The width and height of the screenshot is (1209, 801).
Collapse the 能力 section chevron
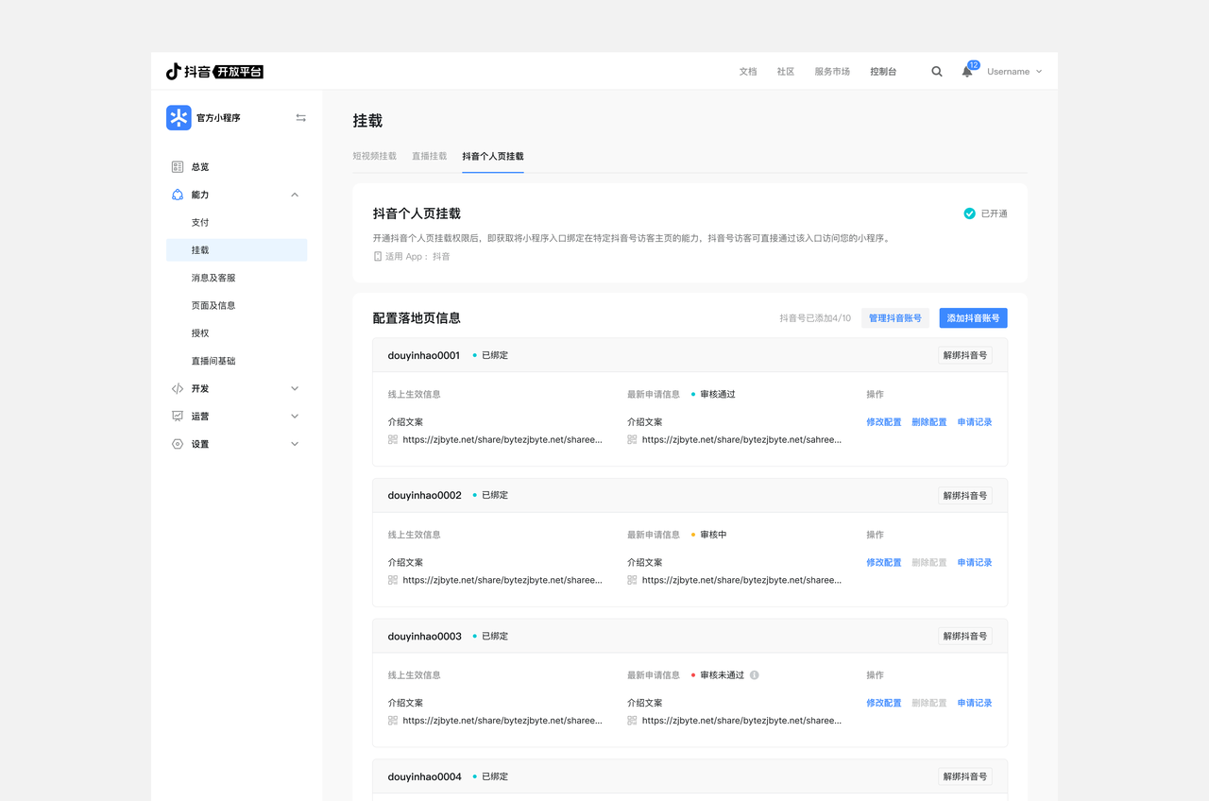click(x=295, y=195)
